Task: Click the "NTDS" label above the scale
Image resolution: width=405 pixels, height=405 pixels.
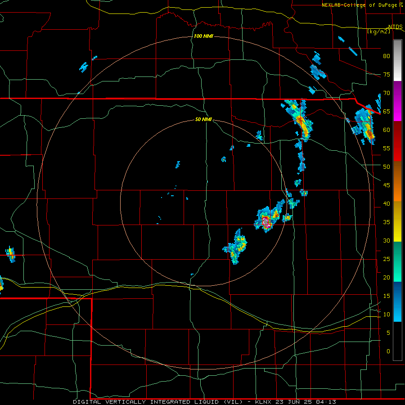Action: 396,27
